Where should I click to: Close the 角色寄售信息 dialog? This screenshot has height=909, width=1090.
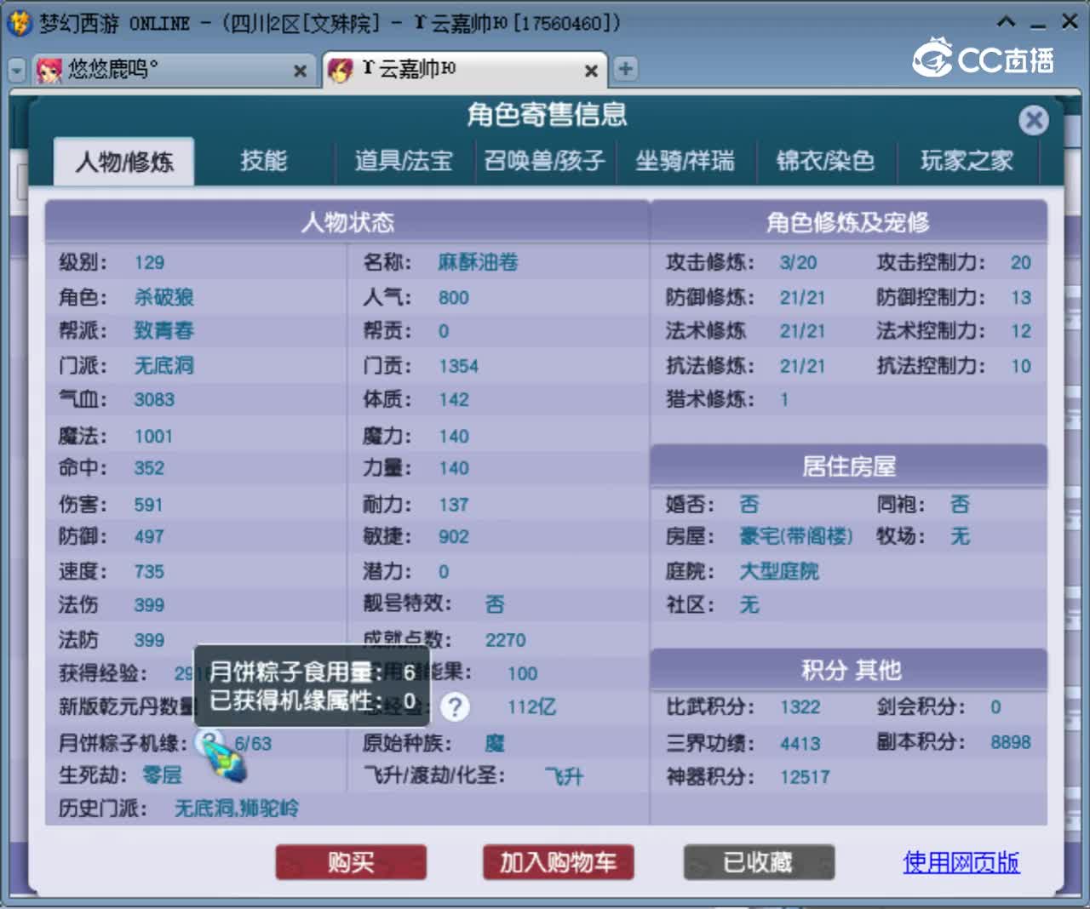tap(1034, 120)
